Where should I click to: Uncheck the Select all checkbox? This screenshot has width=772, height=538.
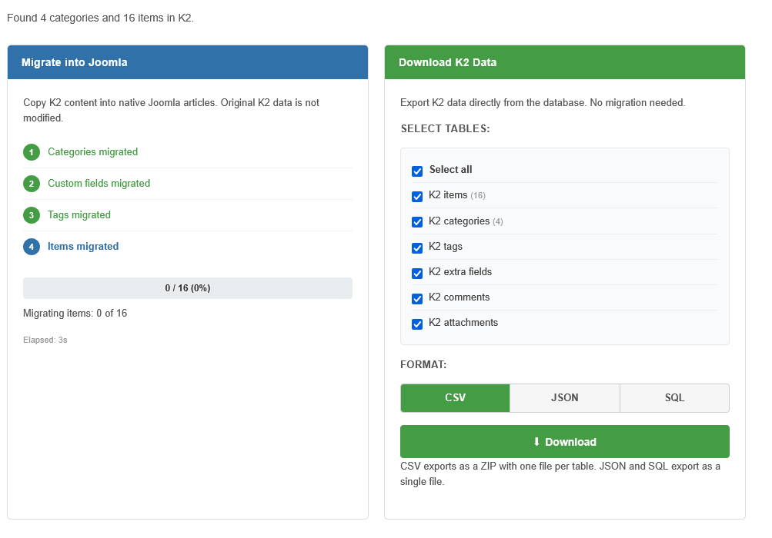point(417,171)
